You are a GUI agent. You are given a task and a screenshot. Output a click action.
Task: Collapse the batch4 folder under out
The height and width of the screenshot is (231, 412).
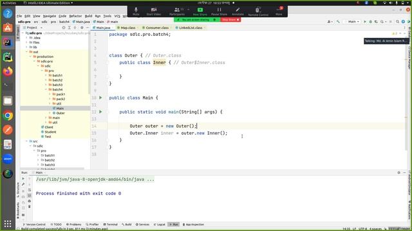46,90
